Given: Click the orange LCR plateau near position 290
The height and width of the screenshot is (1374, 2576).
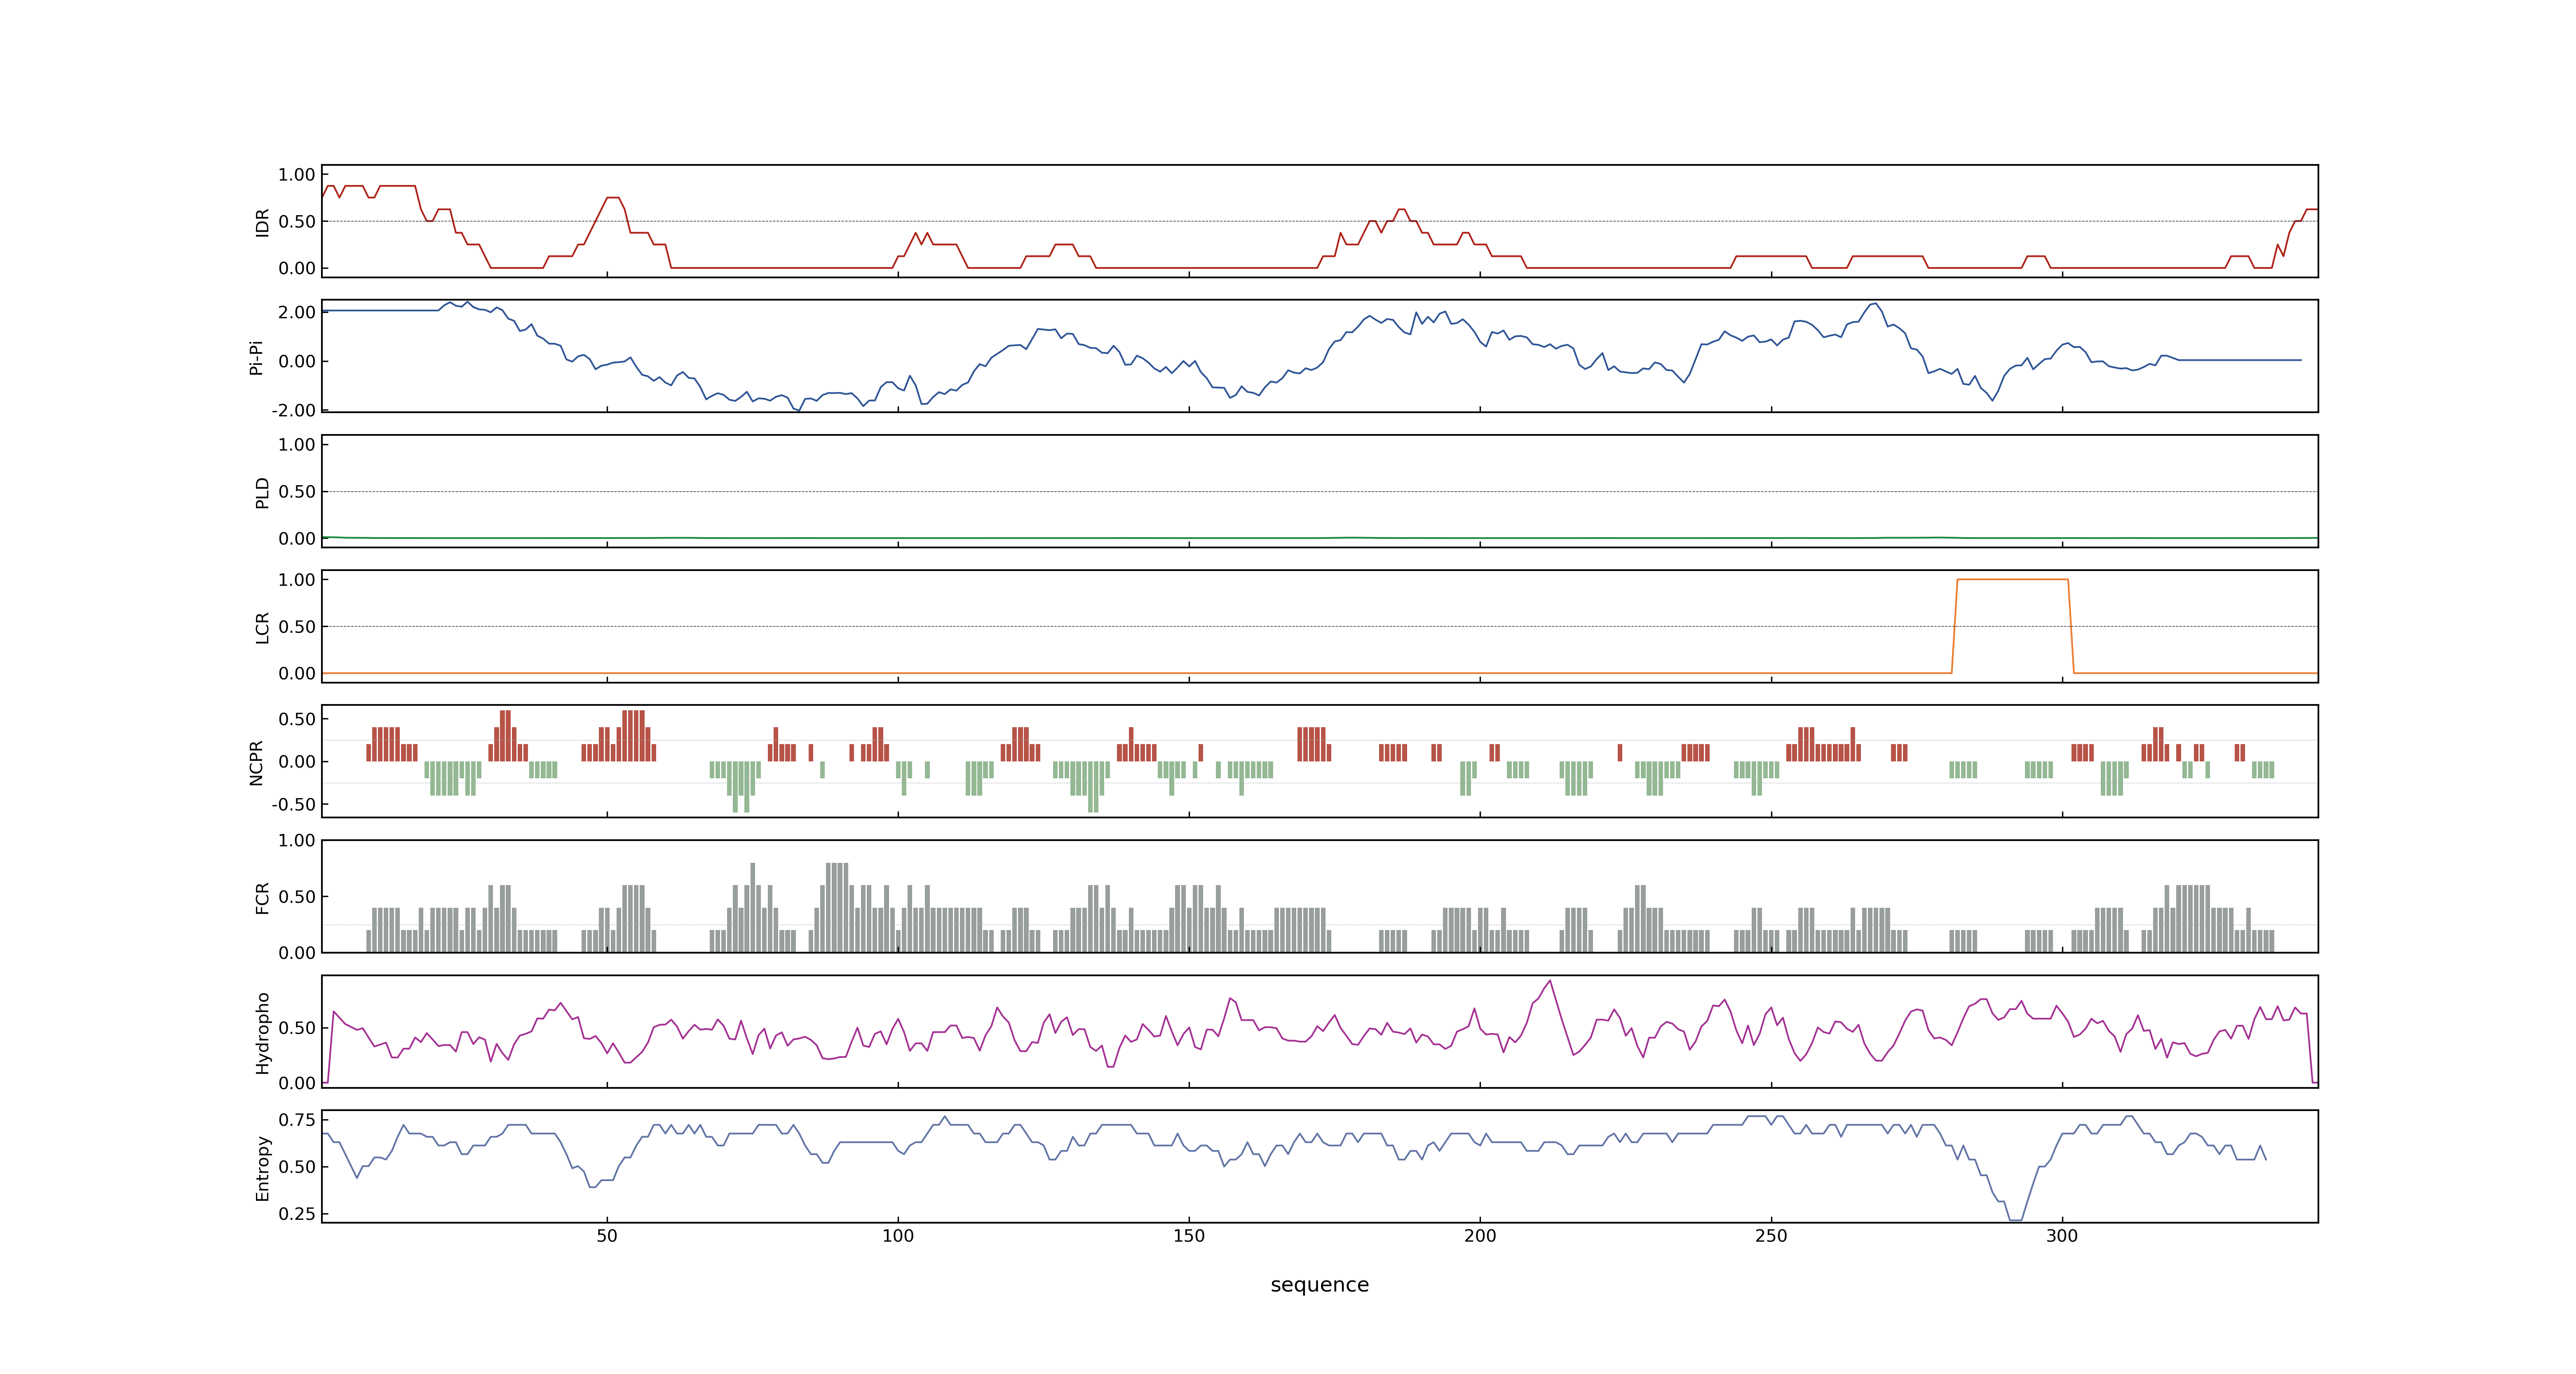Looking at the screenshot, I should (2012, 580).
